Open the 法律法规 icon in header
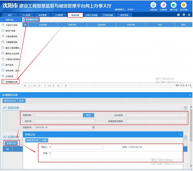The height and width of the screenshot is (171, 193). (153, 5)
